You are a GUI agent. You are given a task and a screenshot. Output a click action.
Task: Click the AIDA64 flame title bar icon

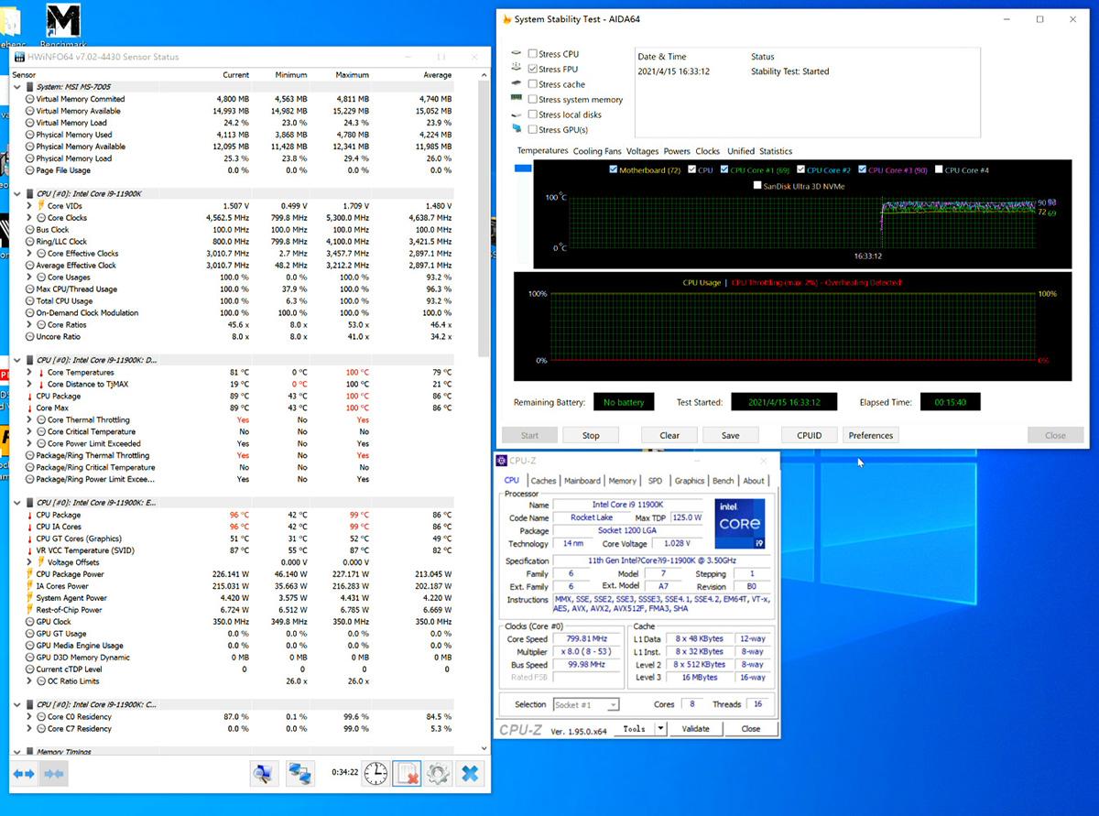506,19
